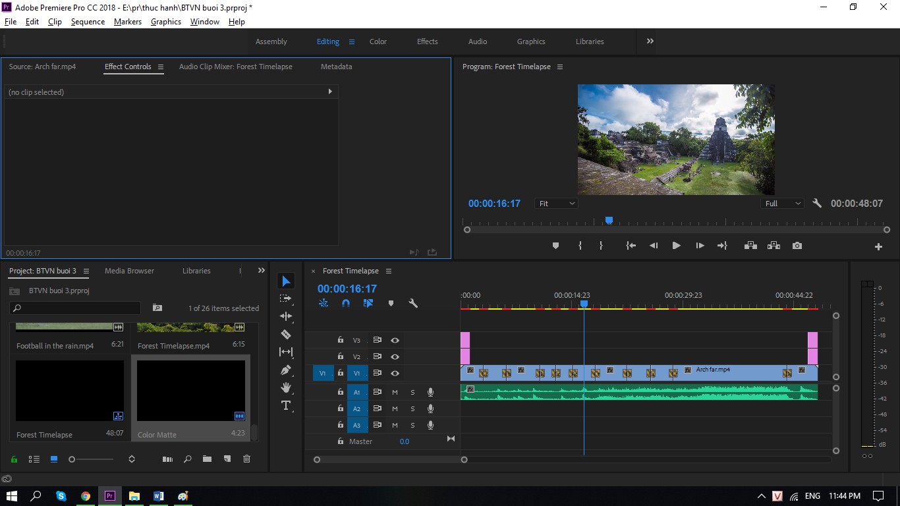Toggle Snap magnet in timeline
Viewport: 900px width, 506px height.
coord(346,304)
